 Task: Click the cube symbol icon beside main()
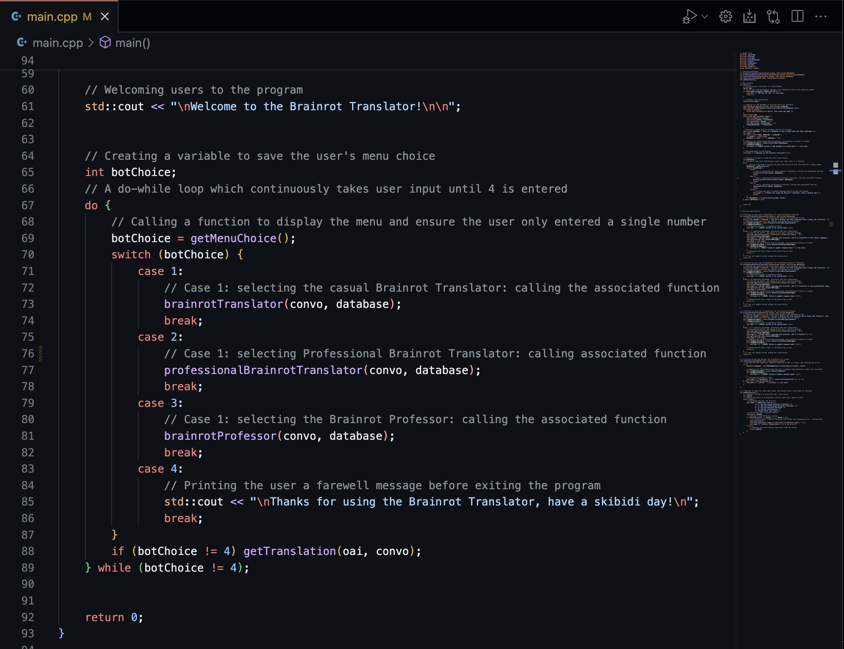pyautogui.click(x=105, y=42)
